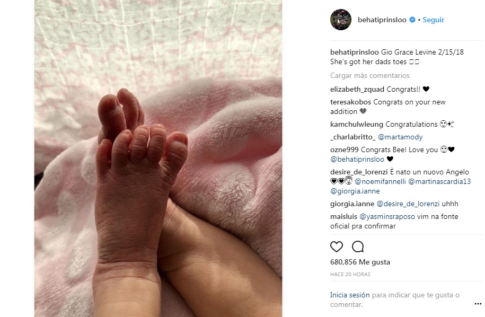Open the comment speech bubble icon
This screenshot has width=485, height=317.
(x=358, y=247)
